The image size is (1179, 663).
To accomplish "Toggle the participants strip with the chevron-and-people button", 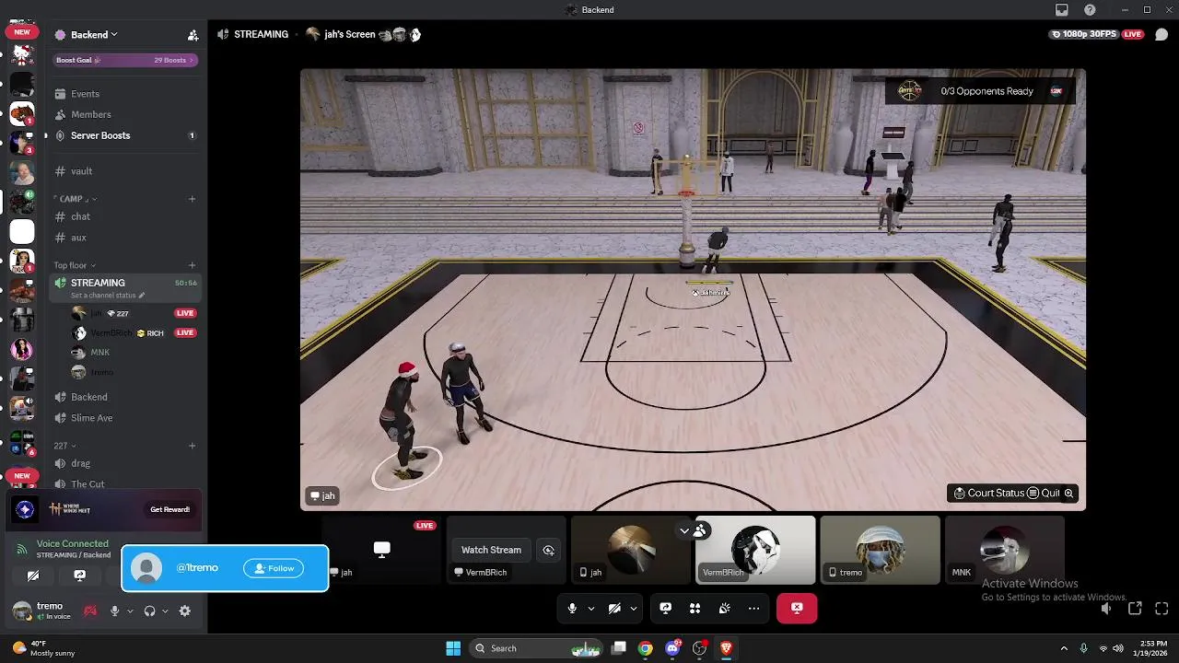I will [692, 530].
